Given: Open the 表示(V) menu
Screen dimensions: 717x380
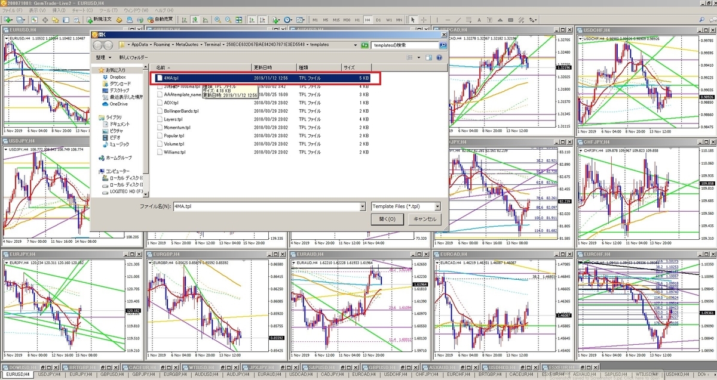Looking at the screenshot, I should tap(37, 11).
